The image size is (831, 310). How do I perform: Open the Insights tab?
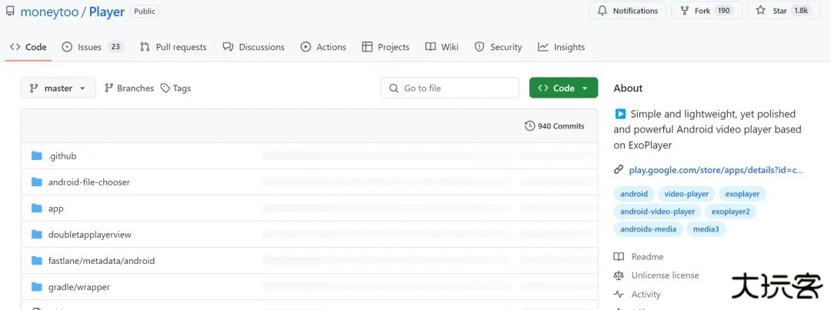561,47
